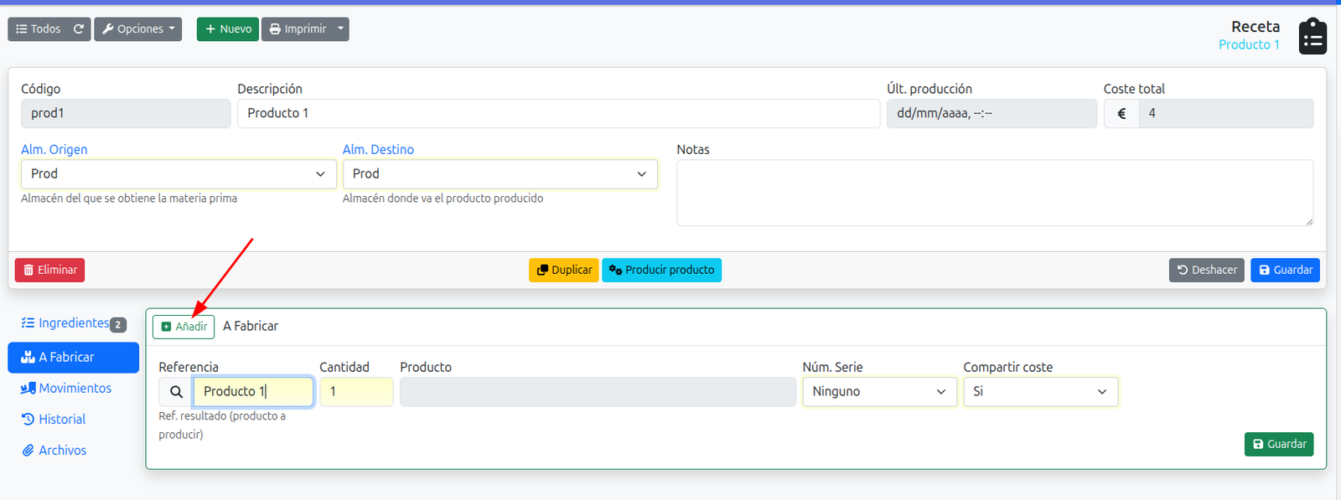The height and width of the screenshot is (500, 1341).
Task: Change the Compartir coste selection
Action: [1040, 392]
